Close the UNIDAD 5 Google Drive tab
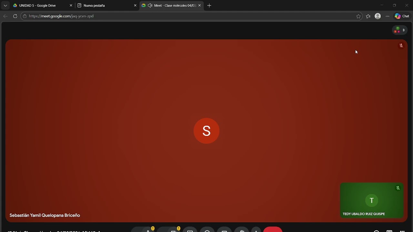Viewport: 413px width, 232px height. coord(71,5)
